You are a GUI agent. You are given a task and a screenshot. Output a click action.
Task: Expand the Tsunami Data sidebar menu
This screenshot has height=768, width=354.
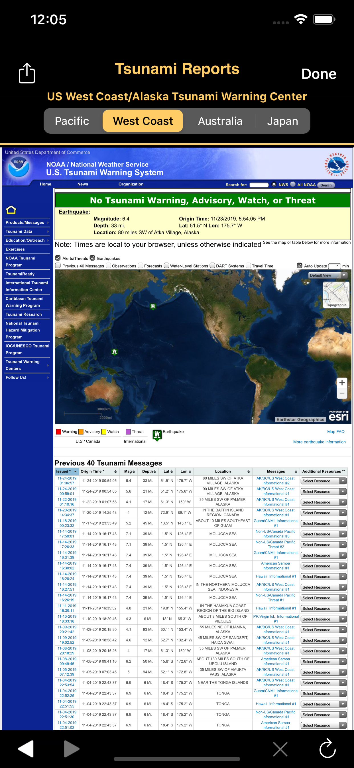pyautogui.click(x=27, y=231)
